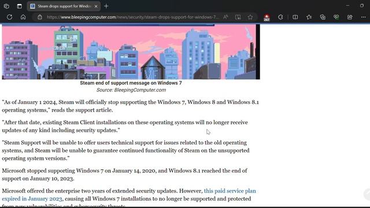
Task: Select the Source: BleepingComputer.com caption
Action: pyautogui.click(x=131, y=90)
